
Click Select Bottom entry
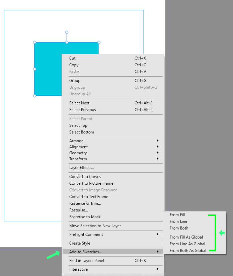[x=113, y=132]
